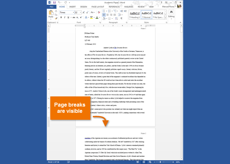Viewport: 230px width, 164px height.
Task: Open the FILE tab
Action: [x=52, y=7]
